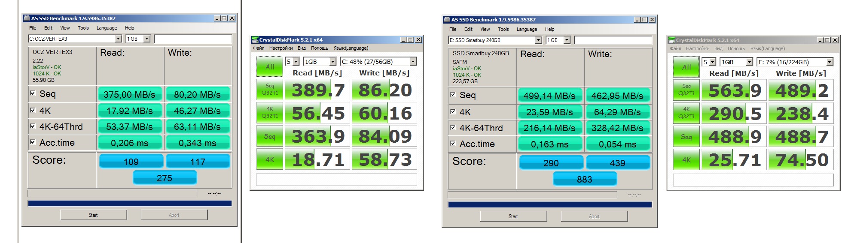Click AS SSD Benchmark title icon, OCZ-VERTEX3 window

[27, 18]
